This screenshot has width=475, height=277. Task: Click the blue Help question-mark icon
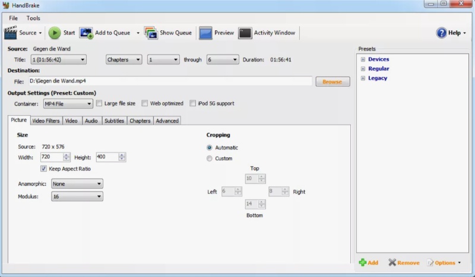(x=441, y=33)
